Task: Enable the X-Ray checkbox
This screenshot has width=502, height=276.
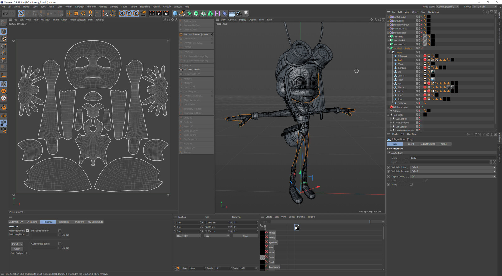Action: (411, 185)
